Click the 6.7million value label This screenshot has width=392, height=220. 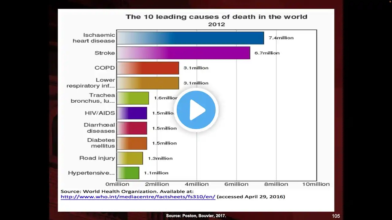267,53
